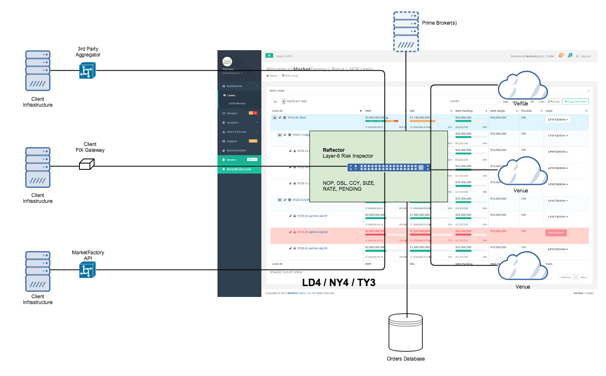The width and height of the screenshot is (606, 376).
Task: Select Limit Monitor in the sidebar
Action: coord(237,103)
